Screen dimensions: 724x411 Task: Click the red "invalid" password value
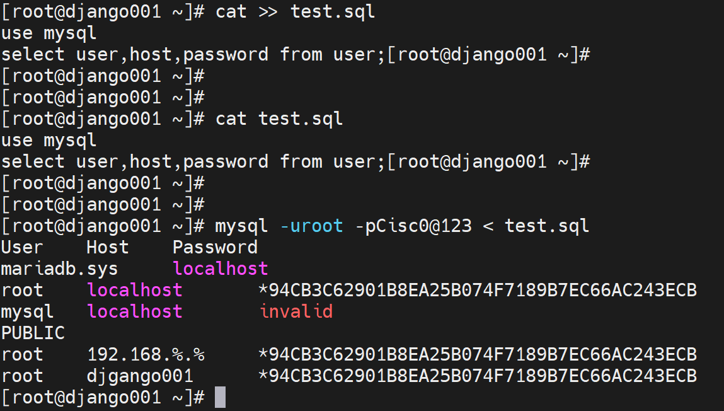(x=296, y=311)
